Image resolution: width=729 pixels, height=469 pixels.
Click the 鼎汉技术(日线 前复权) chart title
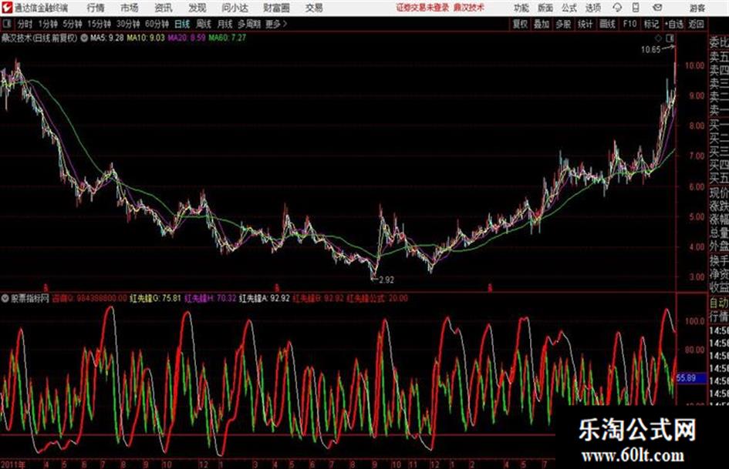(x=39, y=38)
